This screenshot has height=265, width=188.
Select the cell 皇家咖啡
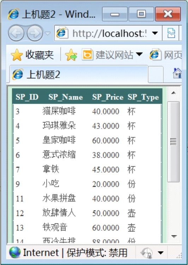(x=59, y=140)
